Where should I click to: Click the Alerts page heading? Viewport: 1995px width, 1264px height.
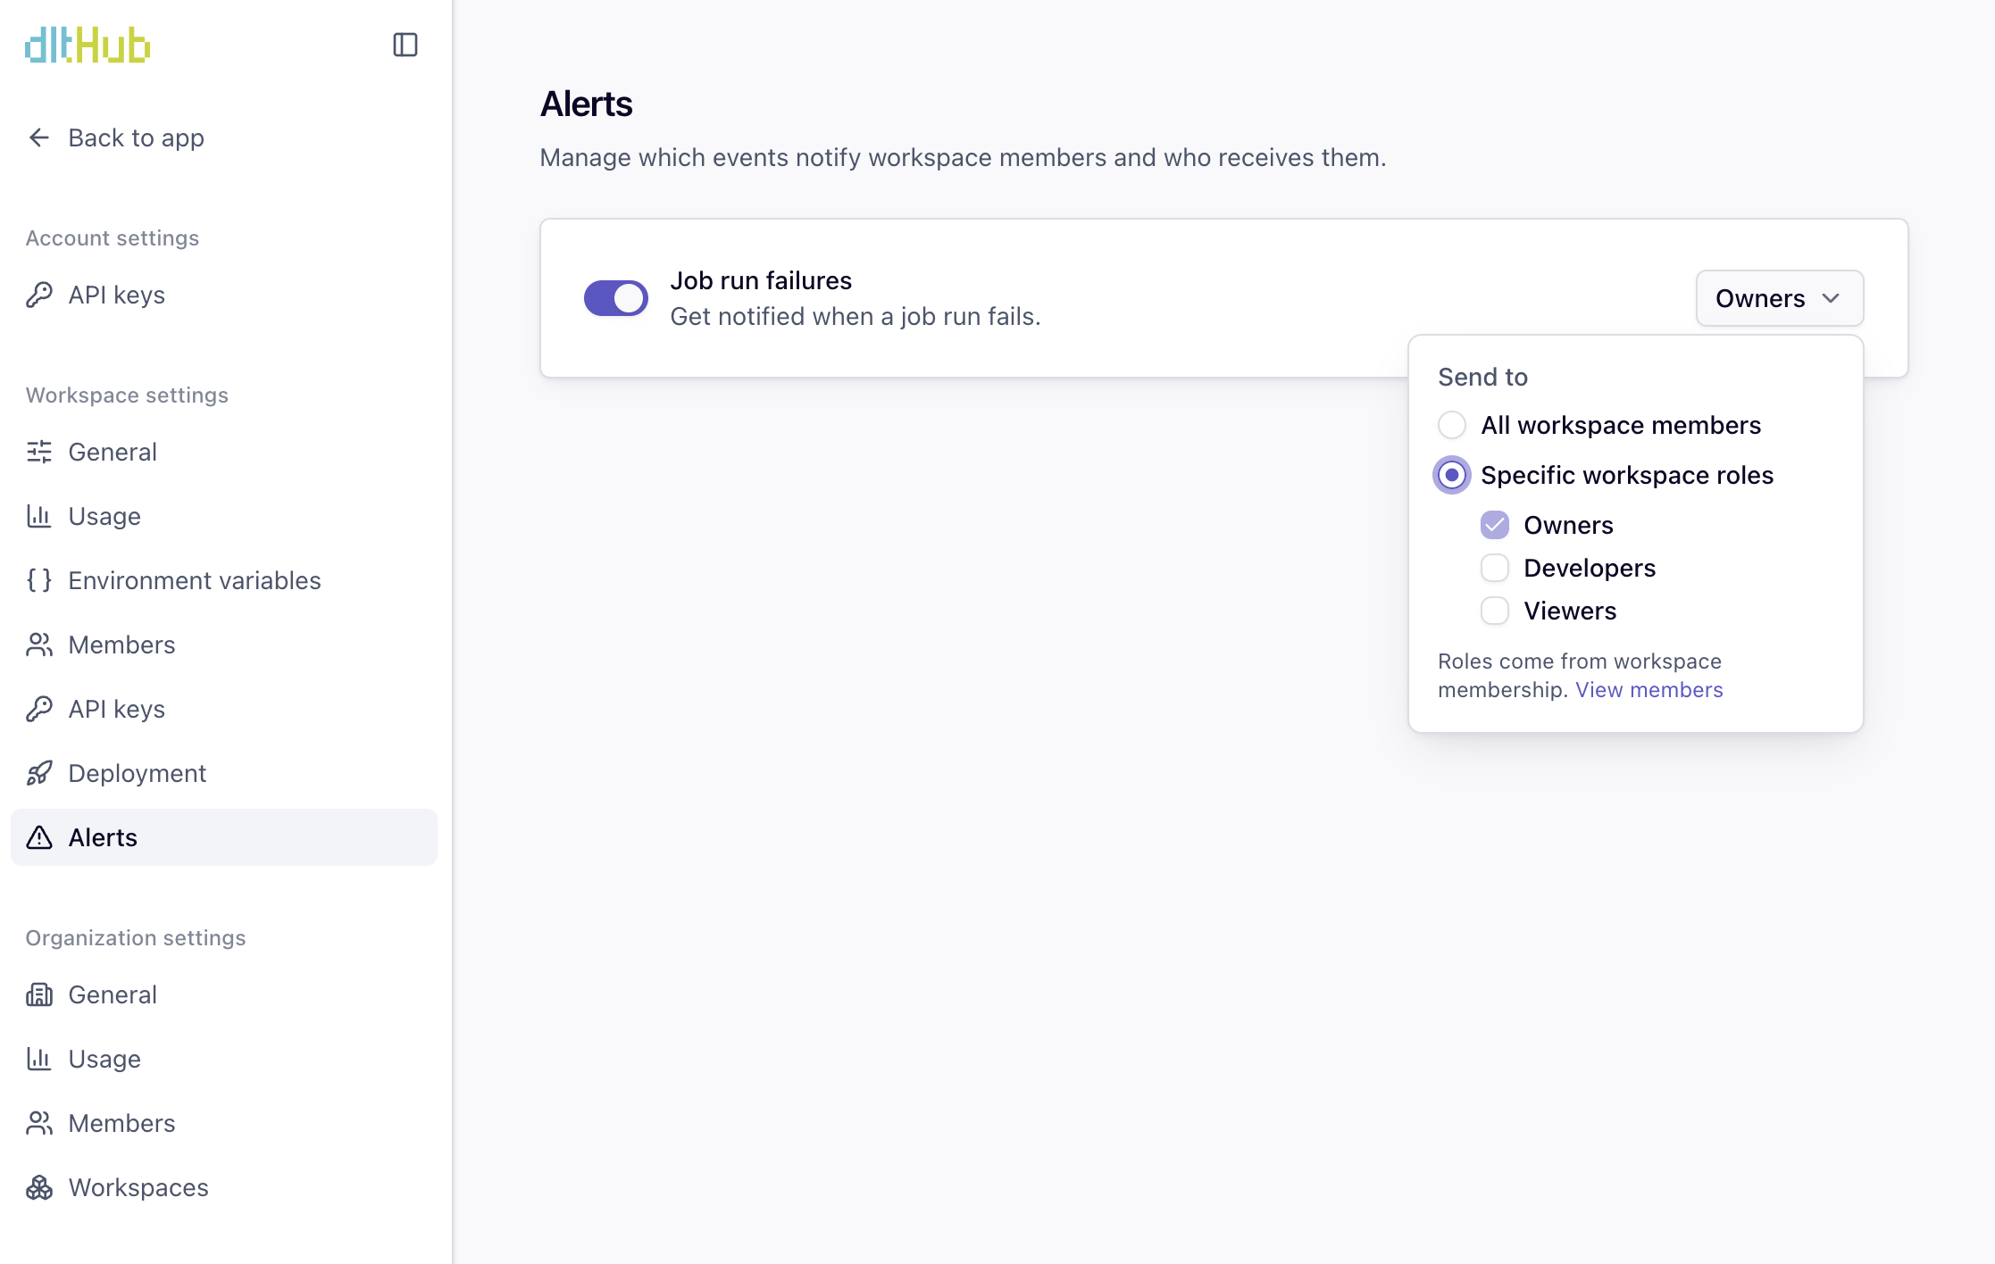(586, 104)
